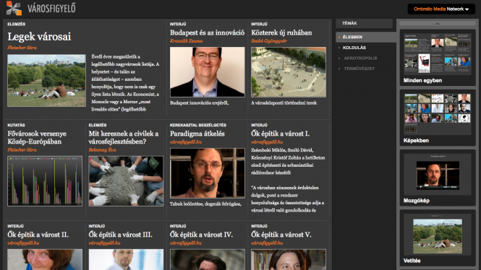The width and height of the screenshot is (481, 270).
Task: Click the video still under Paradigma átkelés
Action: tap(208, 173)
